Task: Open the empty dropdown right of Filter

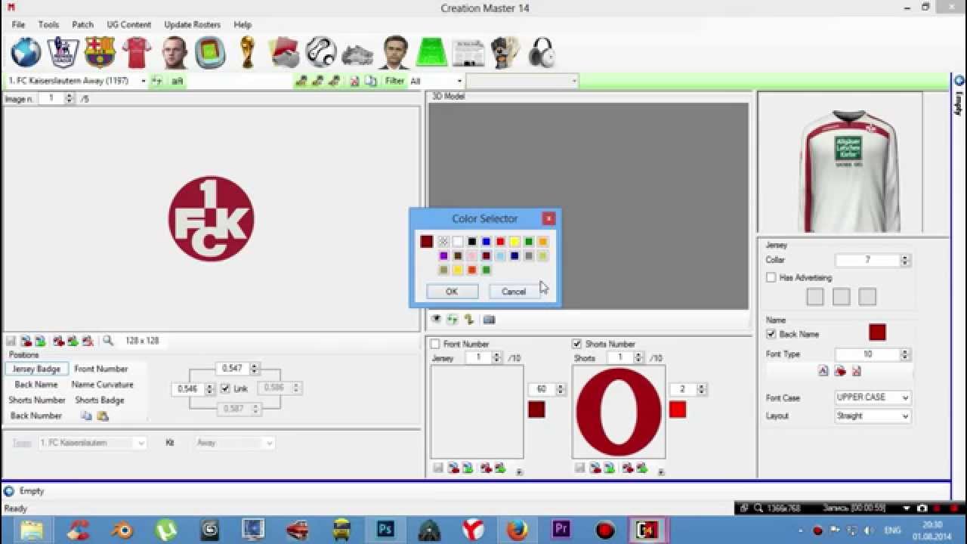Action: [522, 81]
